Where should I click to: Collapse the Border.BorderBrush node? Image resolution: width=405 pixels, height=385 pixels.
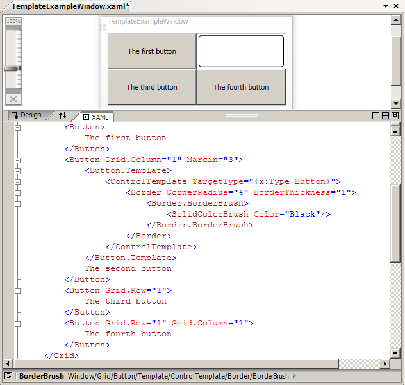click(17, 204)
